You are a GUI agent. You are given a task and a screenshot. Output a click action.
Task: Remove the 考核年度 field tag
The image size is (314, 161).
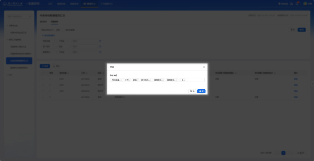(x=121, y=80)
